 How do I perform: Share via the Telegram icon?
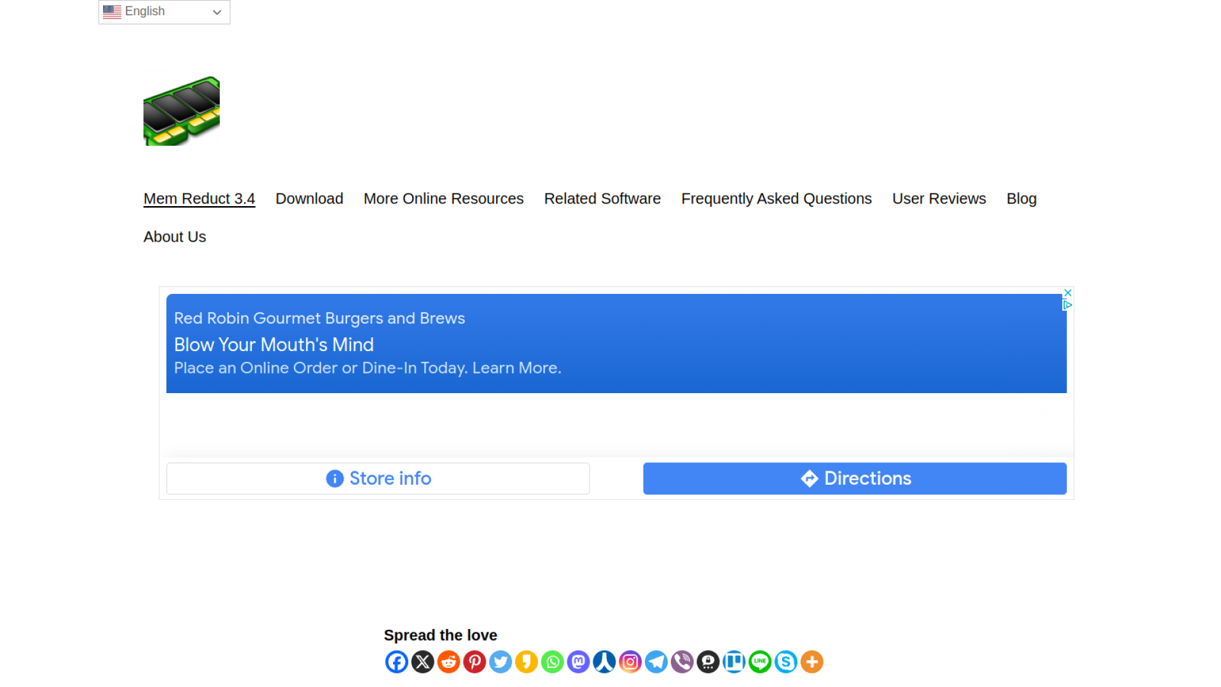[x=656, y=662]
